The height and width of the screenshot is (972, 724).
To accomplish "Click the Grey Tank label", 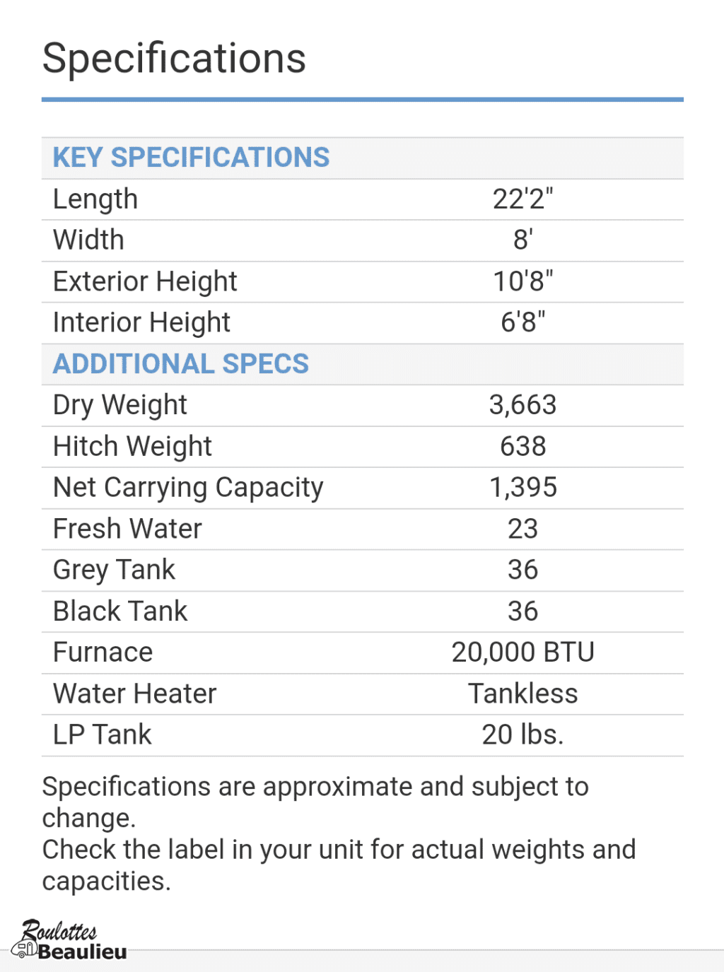I will (x=114, y=570).
